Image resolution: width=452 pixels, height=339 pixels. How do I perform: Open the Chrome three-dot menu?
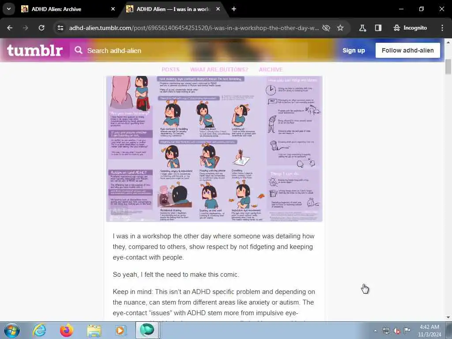[x=442, y=28]
